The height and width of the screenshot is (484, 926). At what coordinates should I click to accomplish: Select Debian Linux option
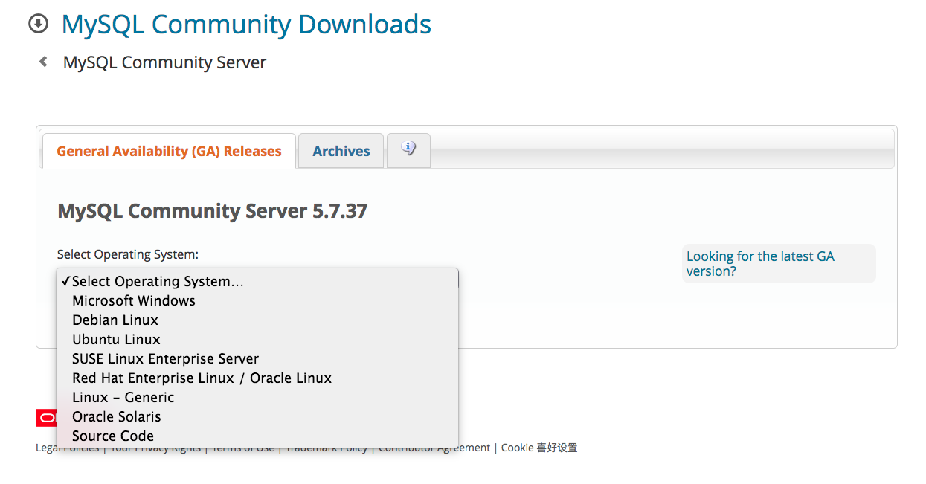(x=257, y=320)
